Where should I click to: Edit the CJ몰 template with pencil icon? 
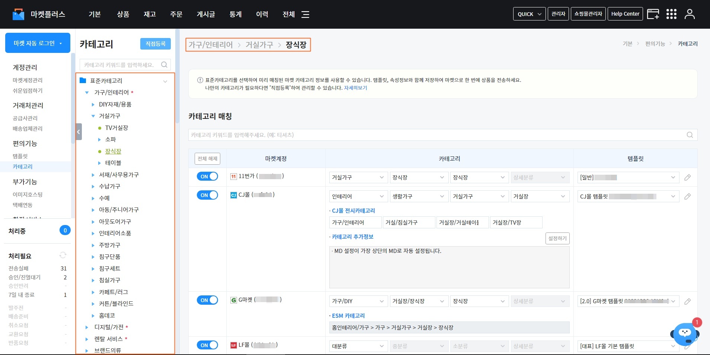(687, 196)
